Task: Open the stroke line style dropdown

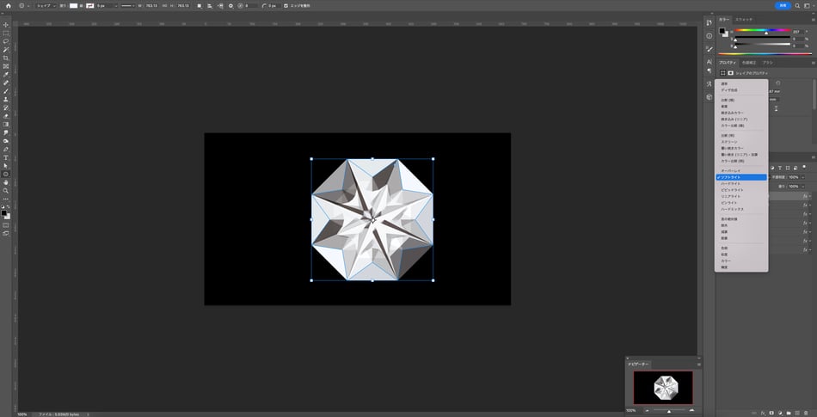Action: coord(130,5)
